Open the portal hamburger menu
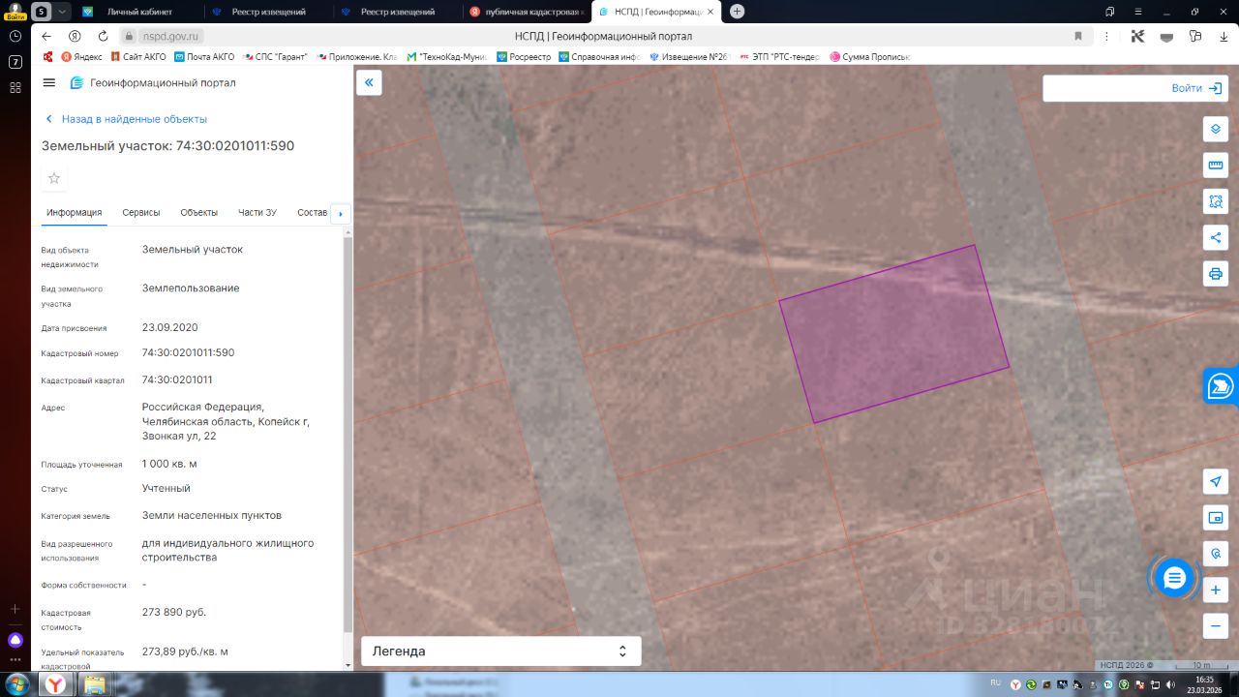The width and height of the screenshot is (1239, 697). [49, 83]
